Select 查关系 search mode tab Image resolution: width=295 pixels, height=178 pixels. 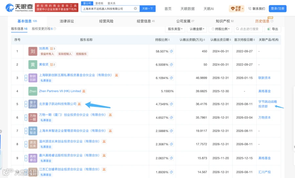click(x=111, y=3)
